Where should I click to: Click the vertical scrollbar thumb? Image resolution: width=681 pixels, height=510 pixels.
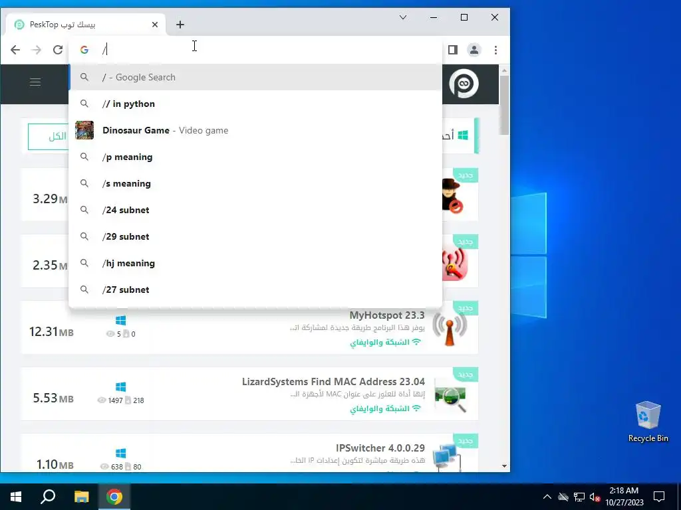(504, 105)
